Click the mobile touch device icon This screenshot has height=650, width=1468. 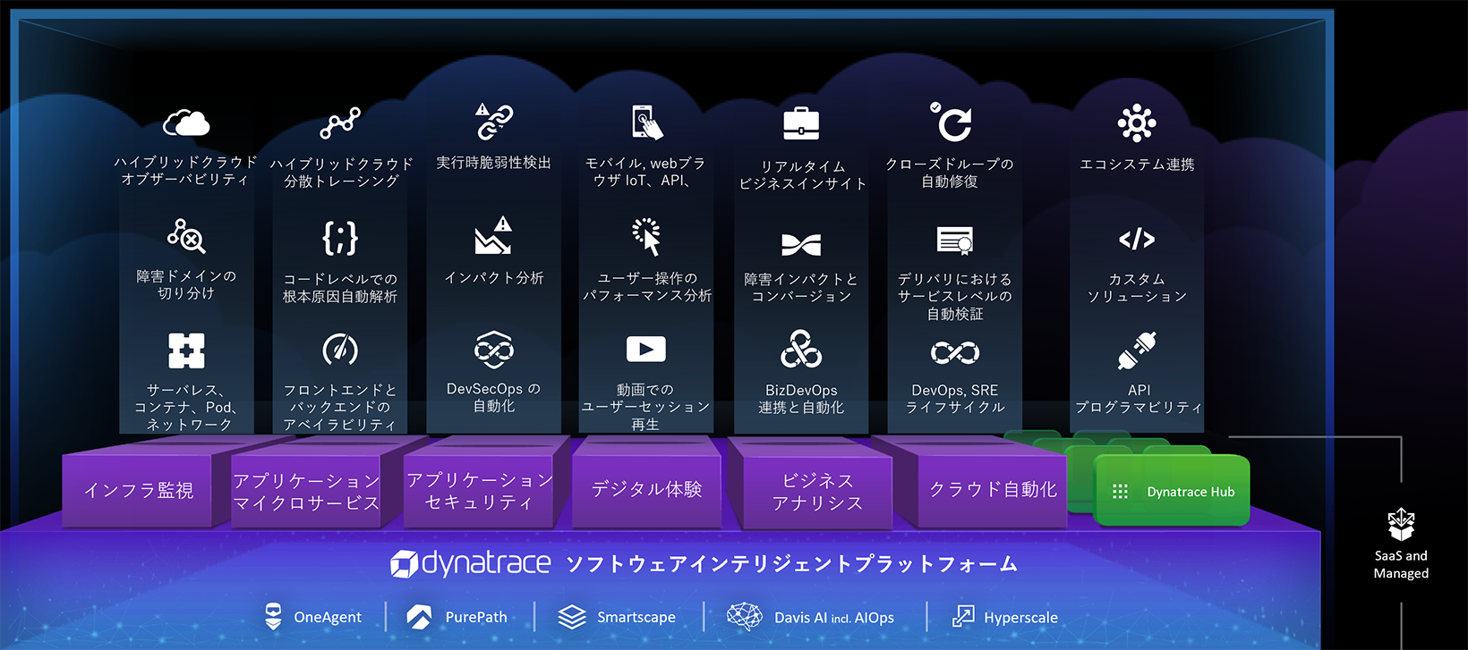coord(647,122)
